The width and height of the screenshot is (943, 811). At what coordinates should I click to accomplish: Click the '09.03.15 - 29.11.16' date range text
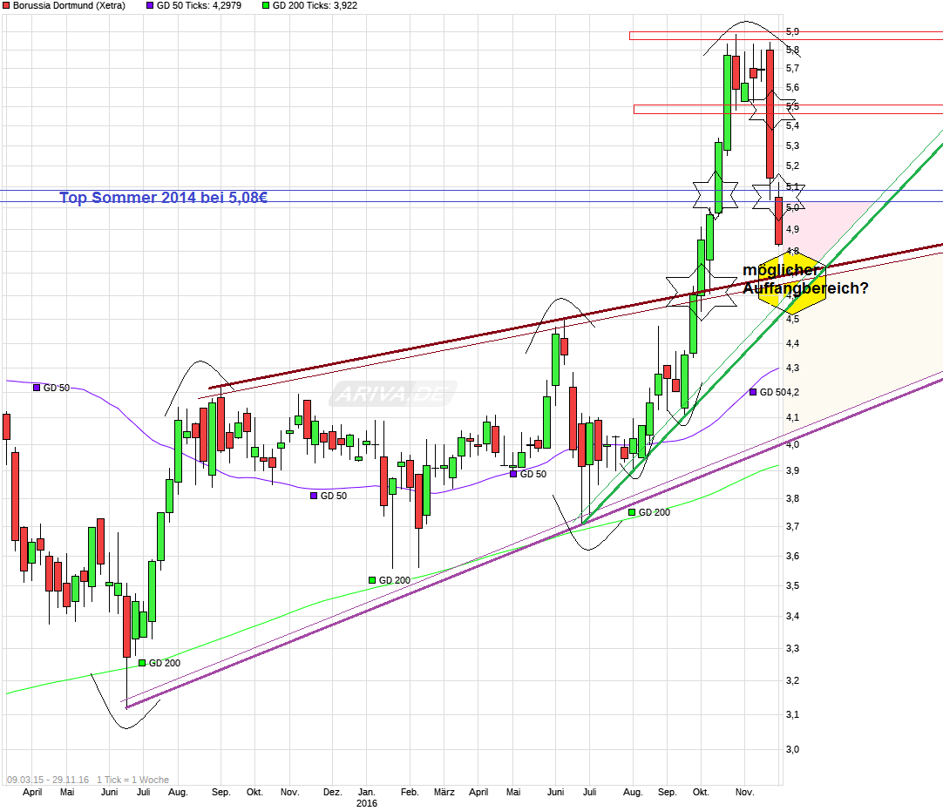[x=48, y=780]
